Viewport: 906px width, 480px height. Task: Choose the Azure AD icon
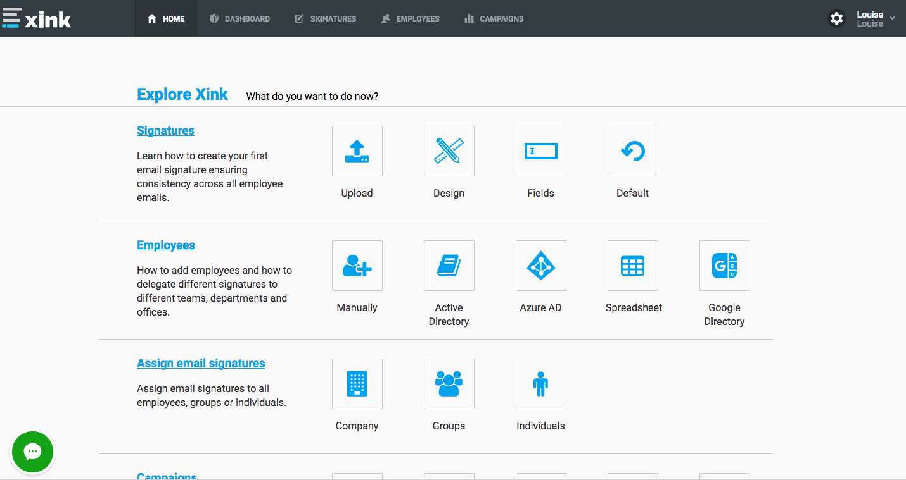(x=540, y=266)
